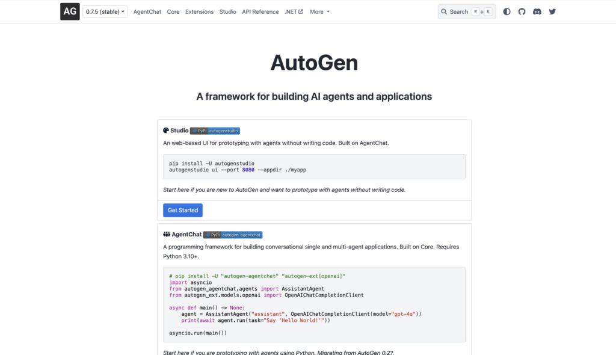Open the Studio nav item

pyautogui.click(x=227, y=12)
